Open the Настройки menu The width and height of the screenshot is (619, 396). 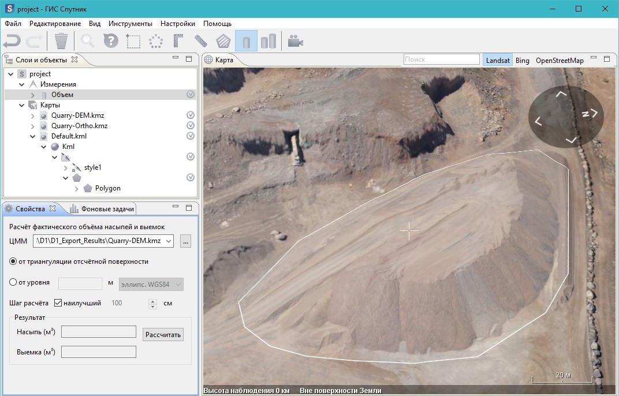[x=178, y=24]
